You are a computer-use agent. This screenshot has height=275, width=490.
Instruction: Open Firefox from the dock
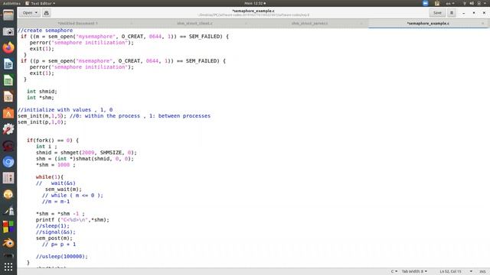click(8, 47)
